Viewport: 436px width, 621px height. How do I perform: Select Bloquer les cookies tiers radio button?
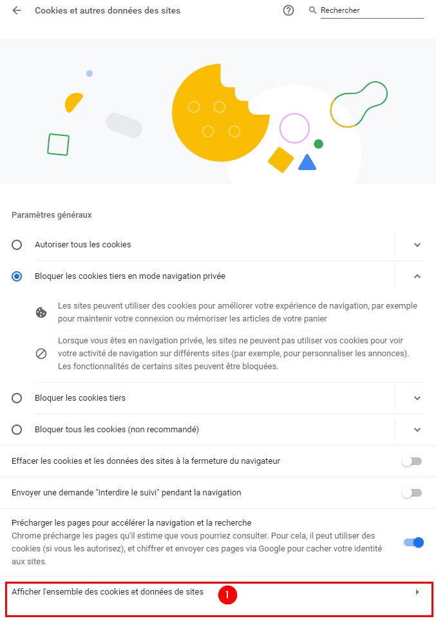pyautogui.click(x=17, y=398)
